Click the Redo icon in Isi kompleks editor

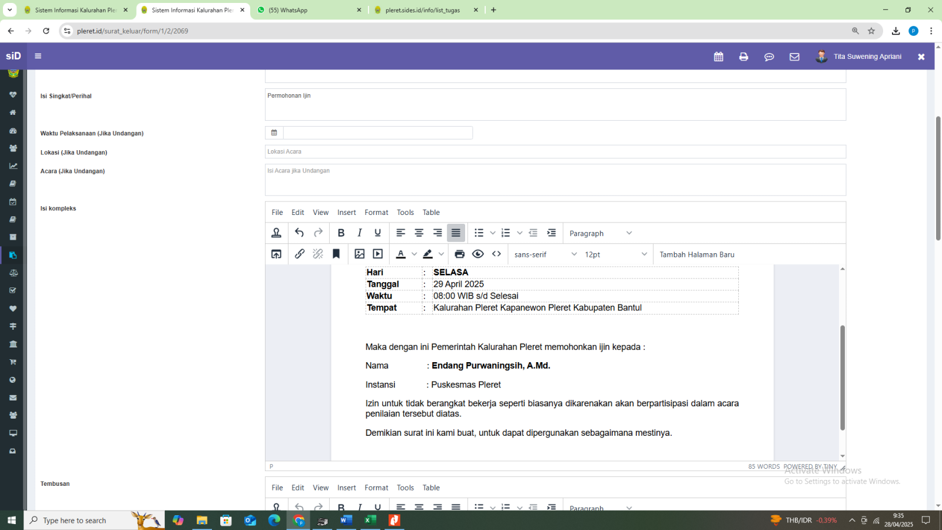[x=318, y=233]
